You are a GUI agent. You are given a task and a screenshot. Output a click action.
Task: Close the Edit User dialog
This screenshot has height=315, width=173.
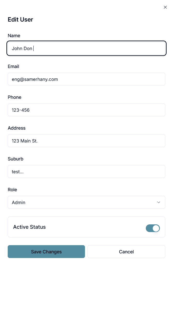tap(165, 7)
